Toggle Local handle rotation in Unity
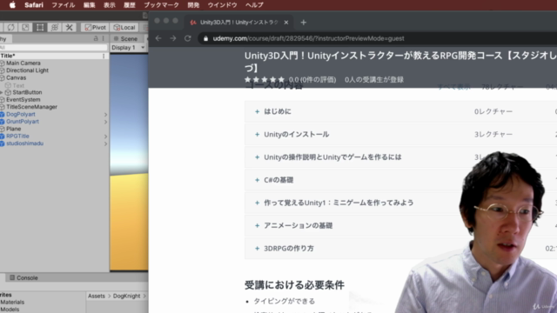The image size is (557, 313). tap(124, 27)
